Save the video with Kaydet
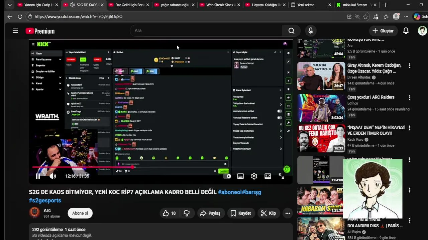The width and height of the screenshot is (428, 240). tap(241, 213)
